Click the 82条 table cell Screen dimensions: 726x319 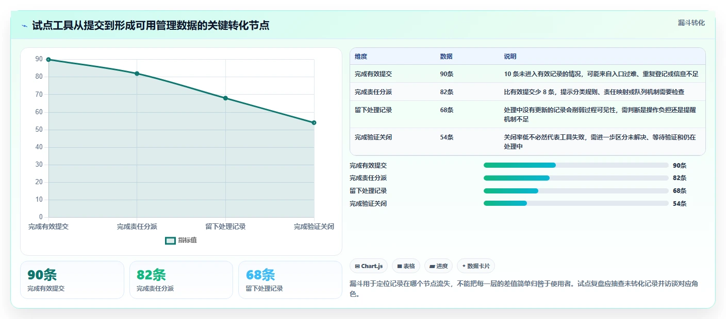447,92
